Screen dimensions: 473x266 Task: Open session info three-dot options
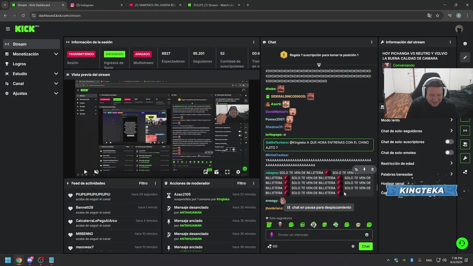pyautogui.click(x=253, y=42)
